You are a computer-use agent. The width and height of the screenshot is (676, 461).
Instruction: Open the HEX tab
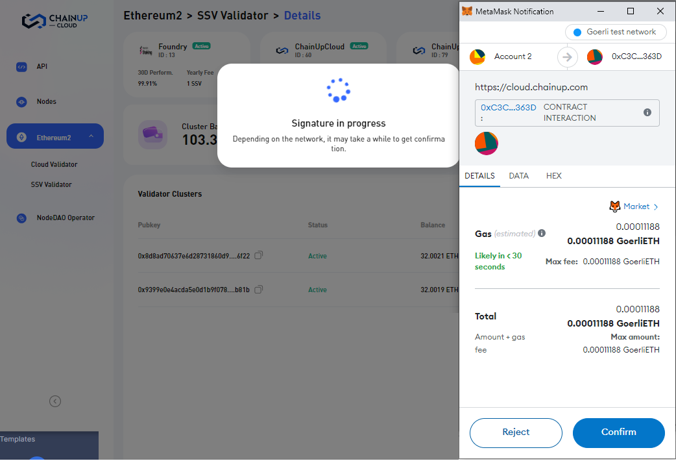click(x=553, y=176)
